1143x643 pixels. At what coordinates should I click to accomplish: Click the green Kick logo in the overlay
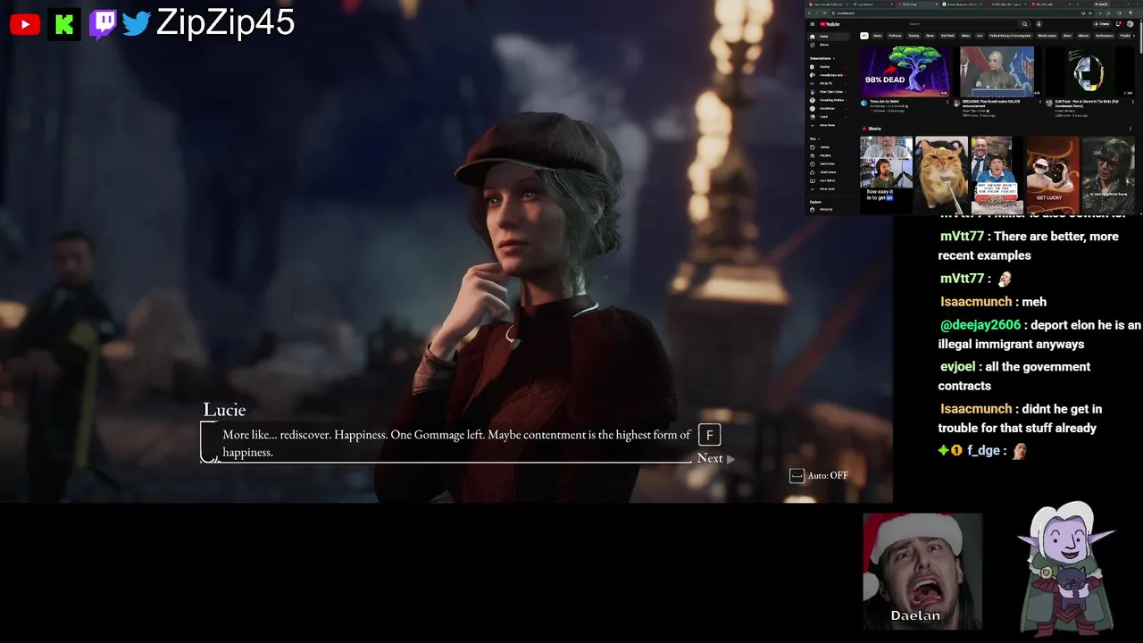[63, 24]
